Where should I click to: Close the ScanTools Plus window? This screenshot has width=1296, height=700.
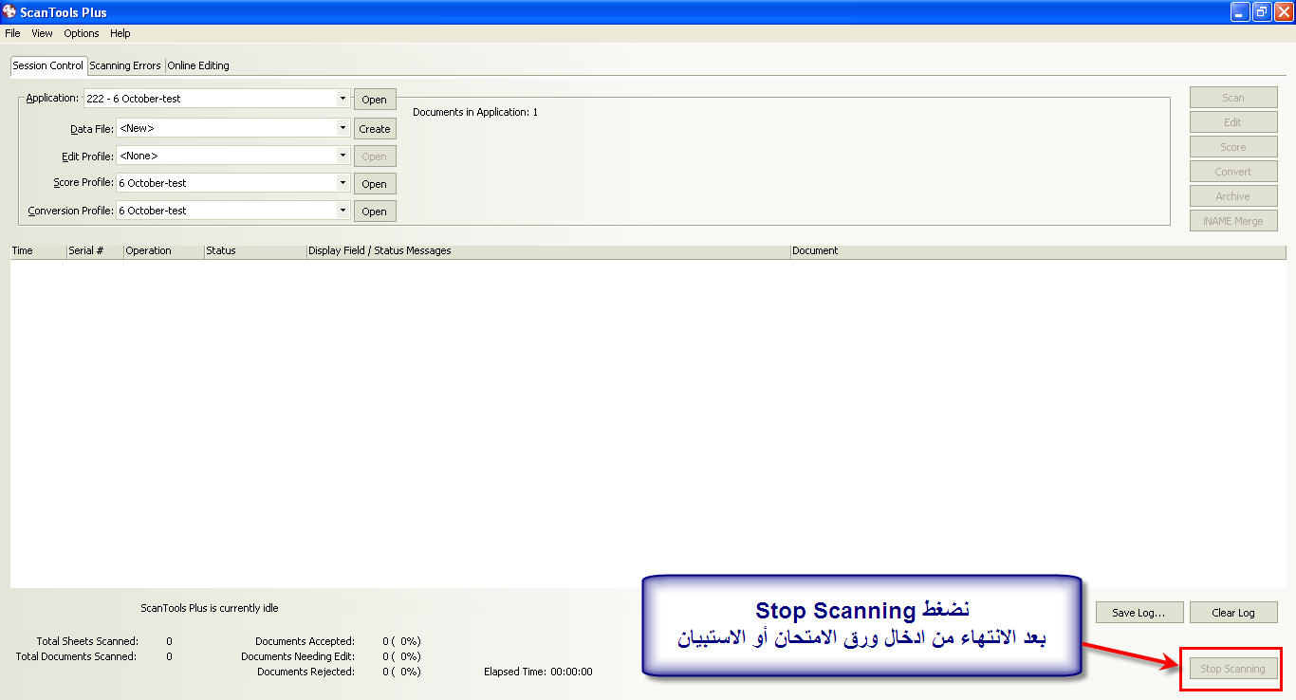[x=1284, y=12]
